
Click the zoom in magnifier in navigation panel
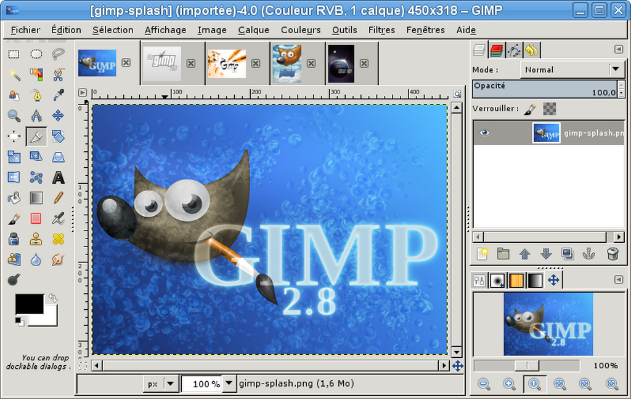(509, 384)
